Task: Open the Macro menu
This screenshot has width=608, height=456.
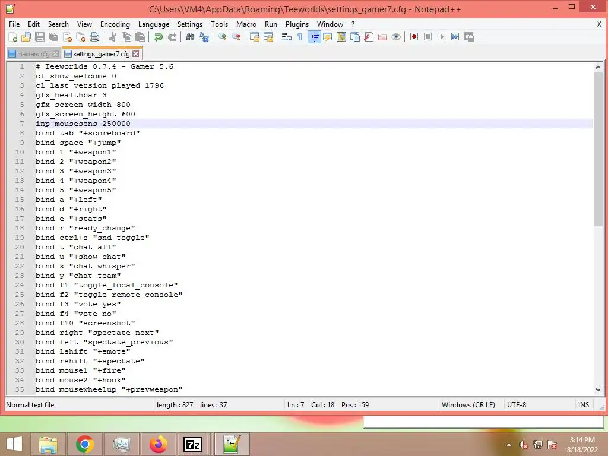Action: [x=246, y=24]
